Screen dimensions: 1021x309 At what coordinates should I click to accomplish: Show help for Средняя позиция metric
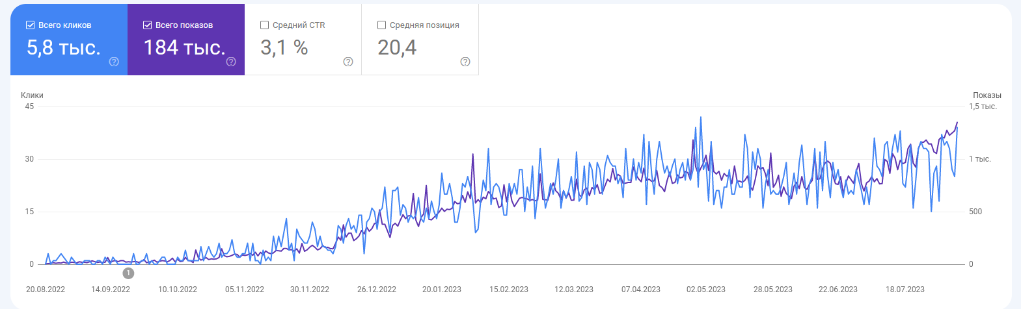[x=465, y=62]
